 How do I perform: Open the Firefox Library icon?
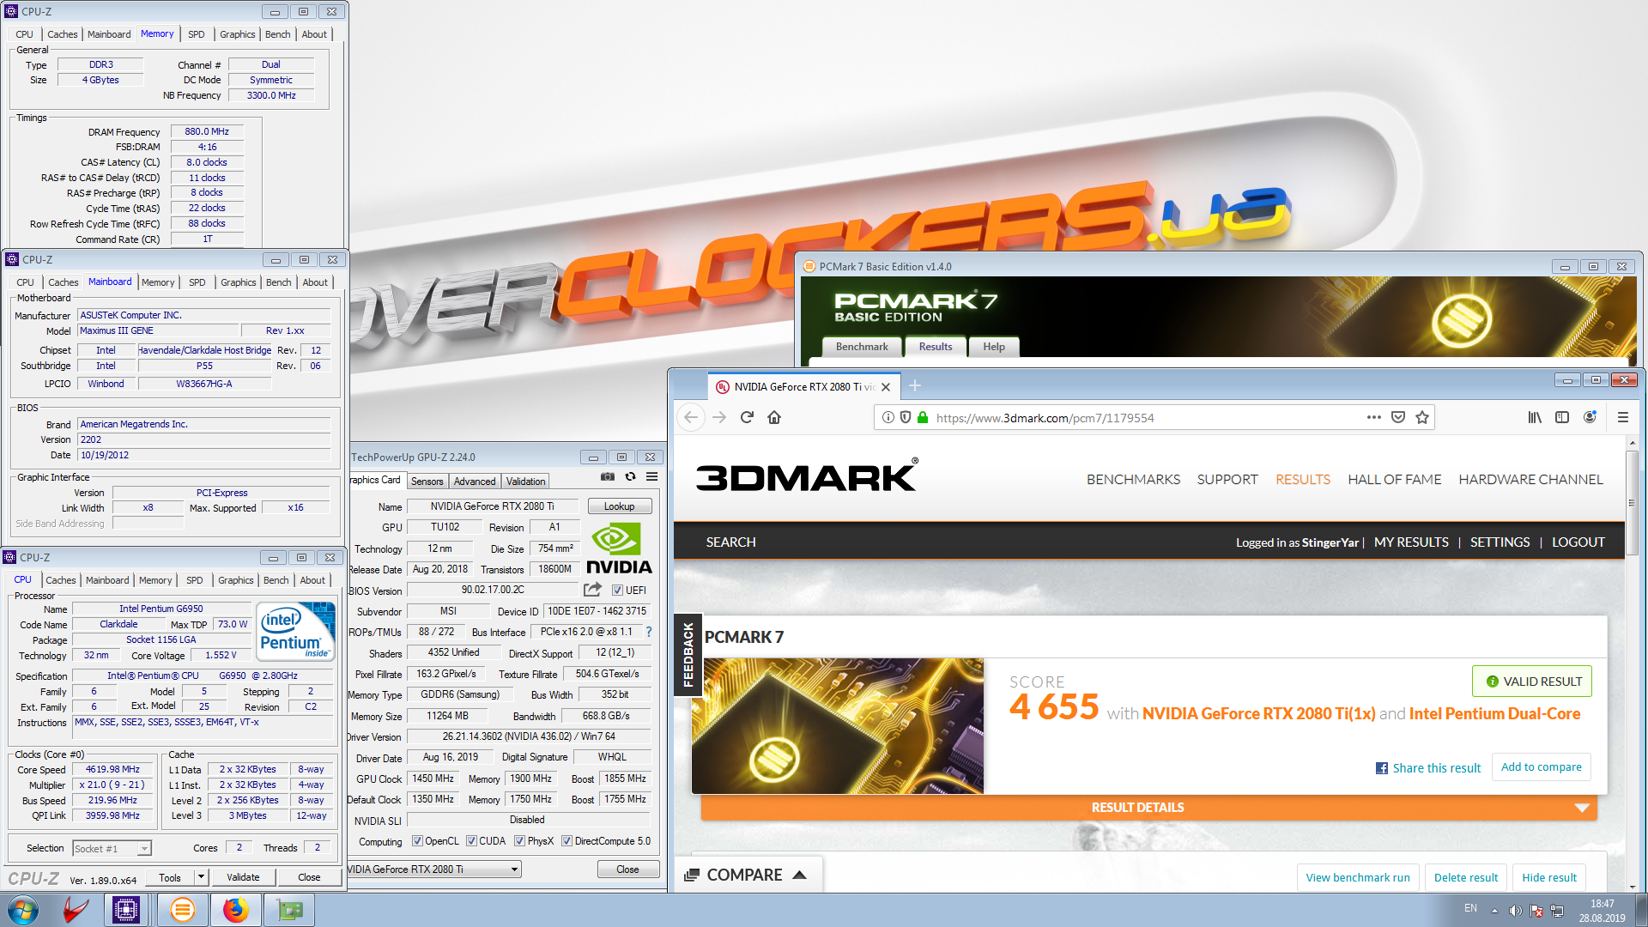1535,418
